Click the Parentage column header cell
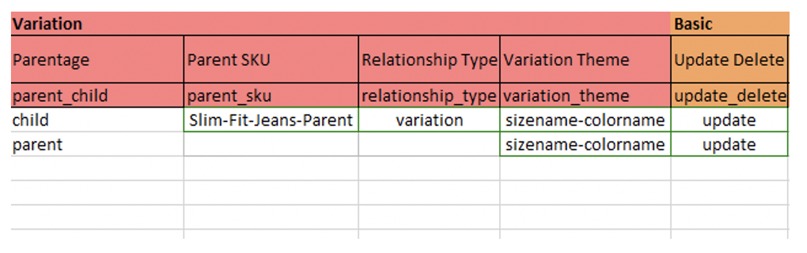This screenshot has width=807, height=253. tap(97, 59)
